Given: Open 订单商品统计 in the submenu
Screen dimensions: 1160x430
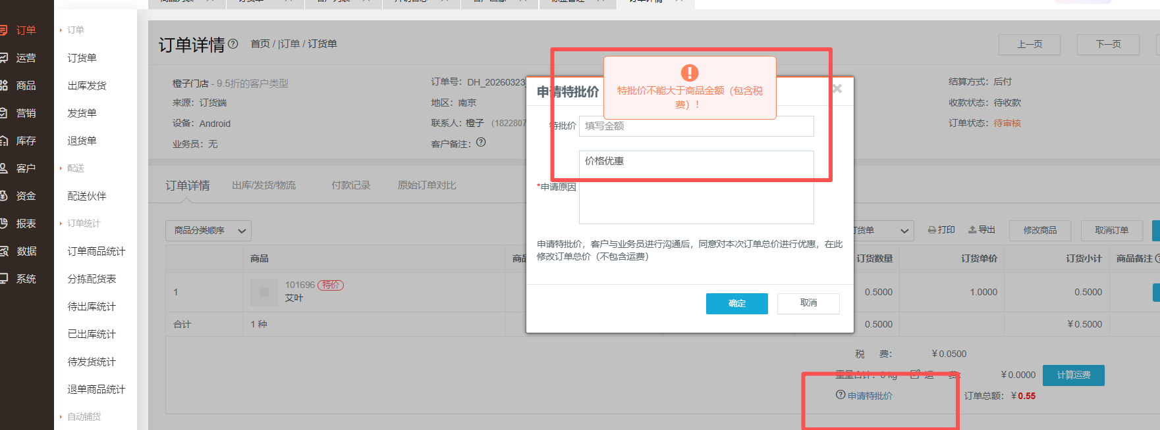Looking at the screenshot, I should [x=96, y=251].
